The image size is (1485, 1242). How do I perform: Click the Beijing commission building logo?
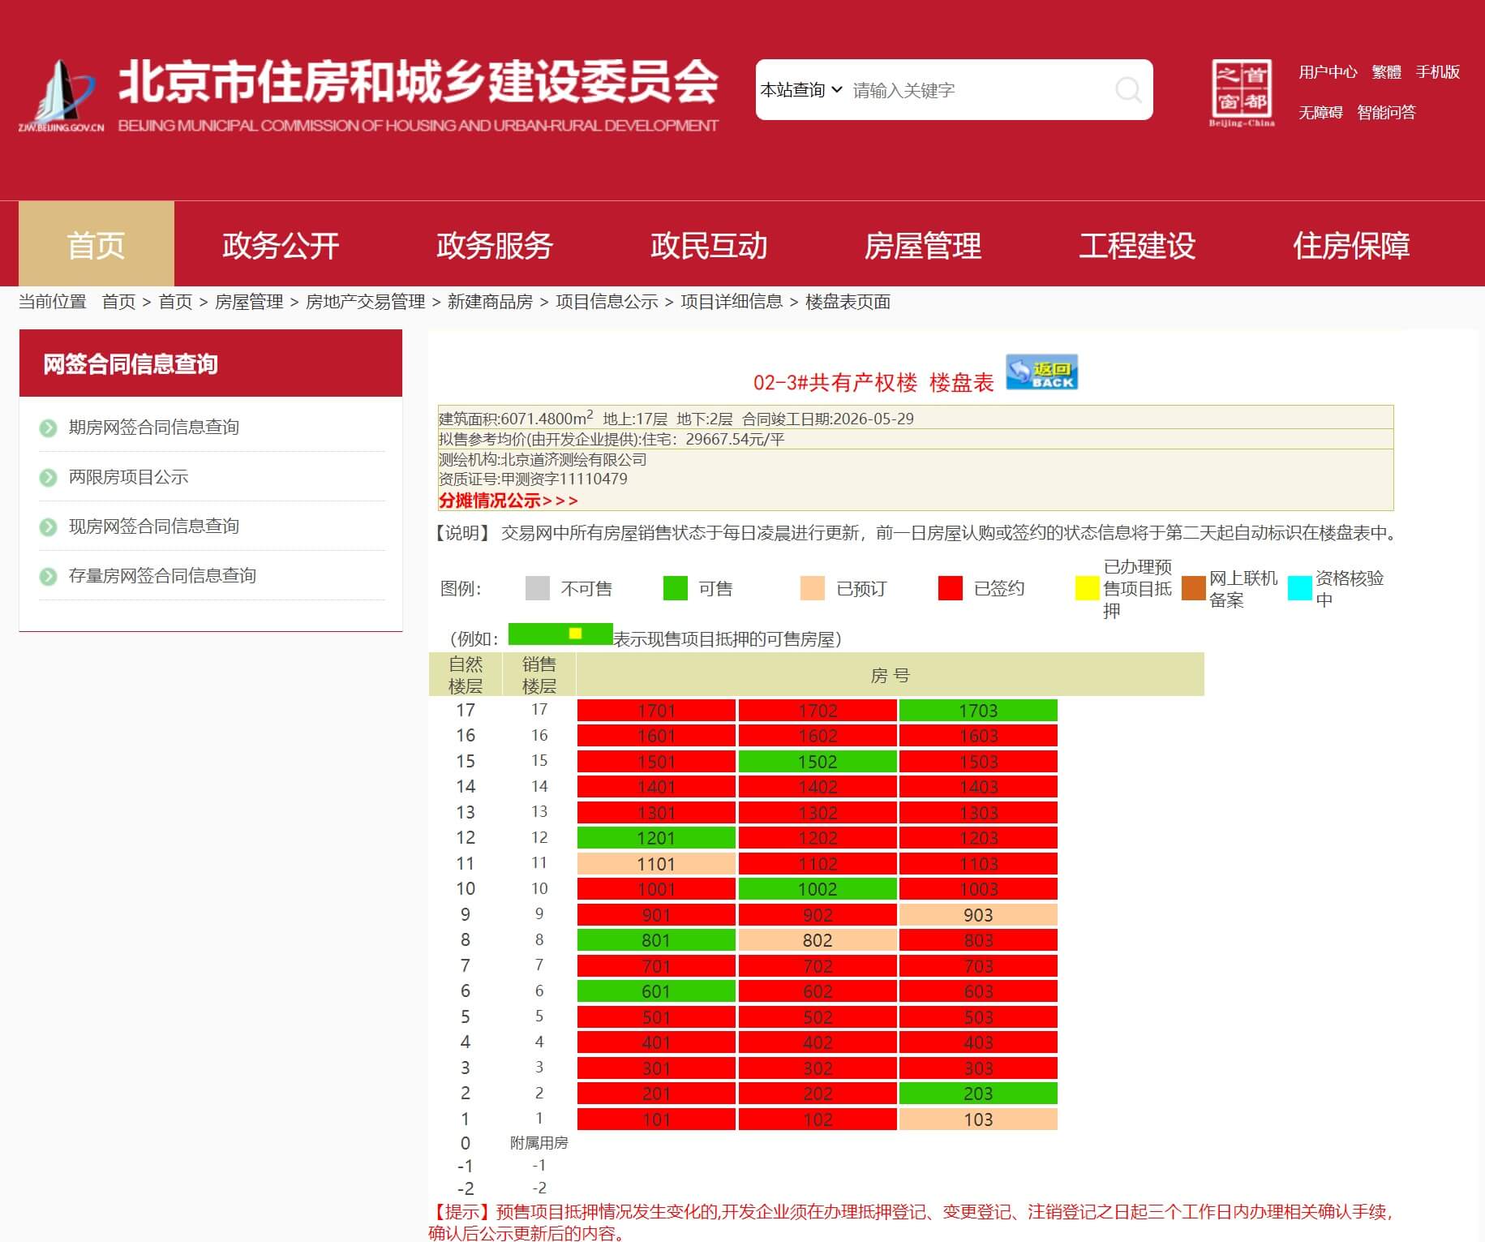click(62, 94)
